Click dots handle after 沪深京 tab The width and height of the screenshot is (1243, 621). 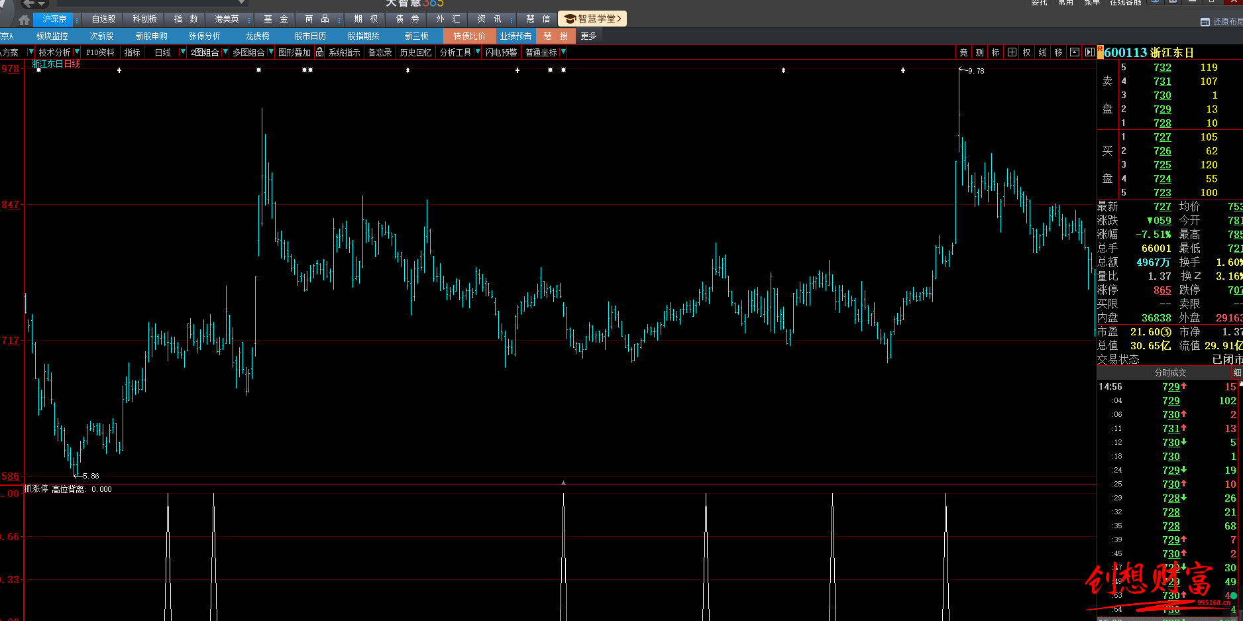coord(77,20)
